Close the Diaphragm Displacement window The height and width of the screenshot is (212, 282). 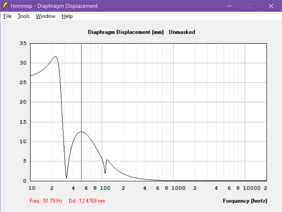[271, 6]
